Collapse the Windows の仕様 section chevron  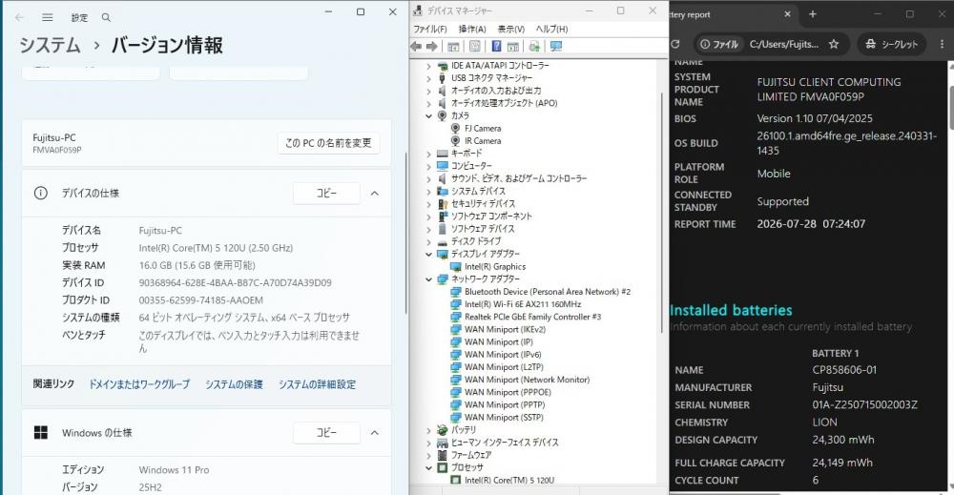(375, 432)
